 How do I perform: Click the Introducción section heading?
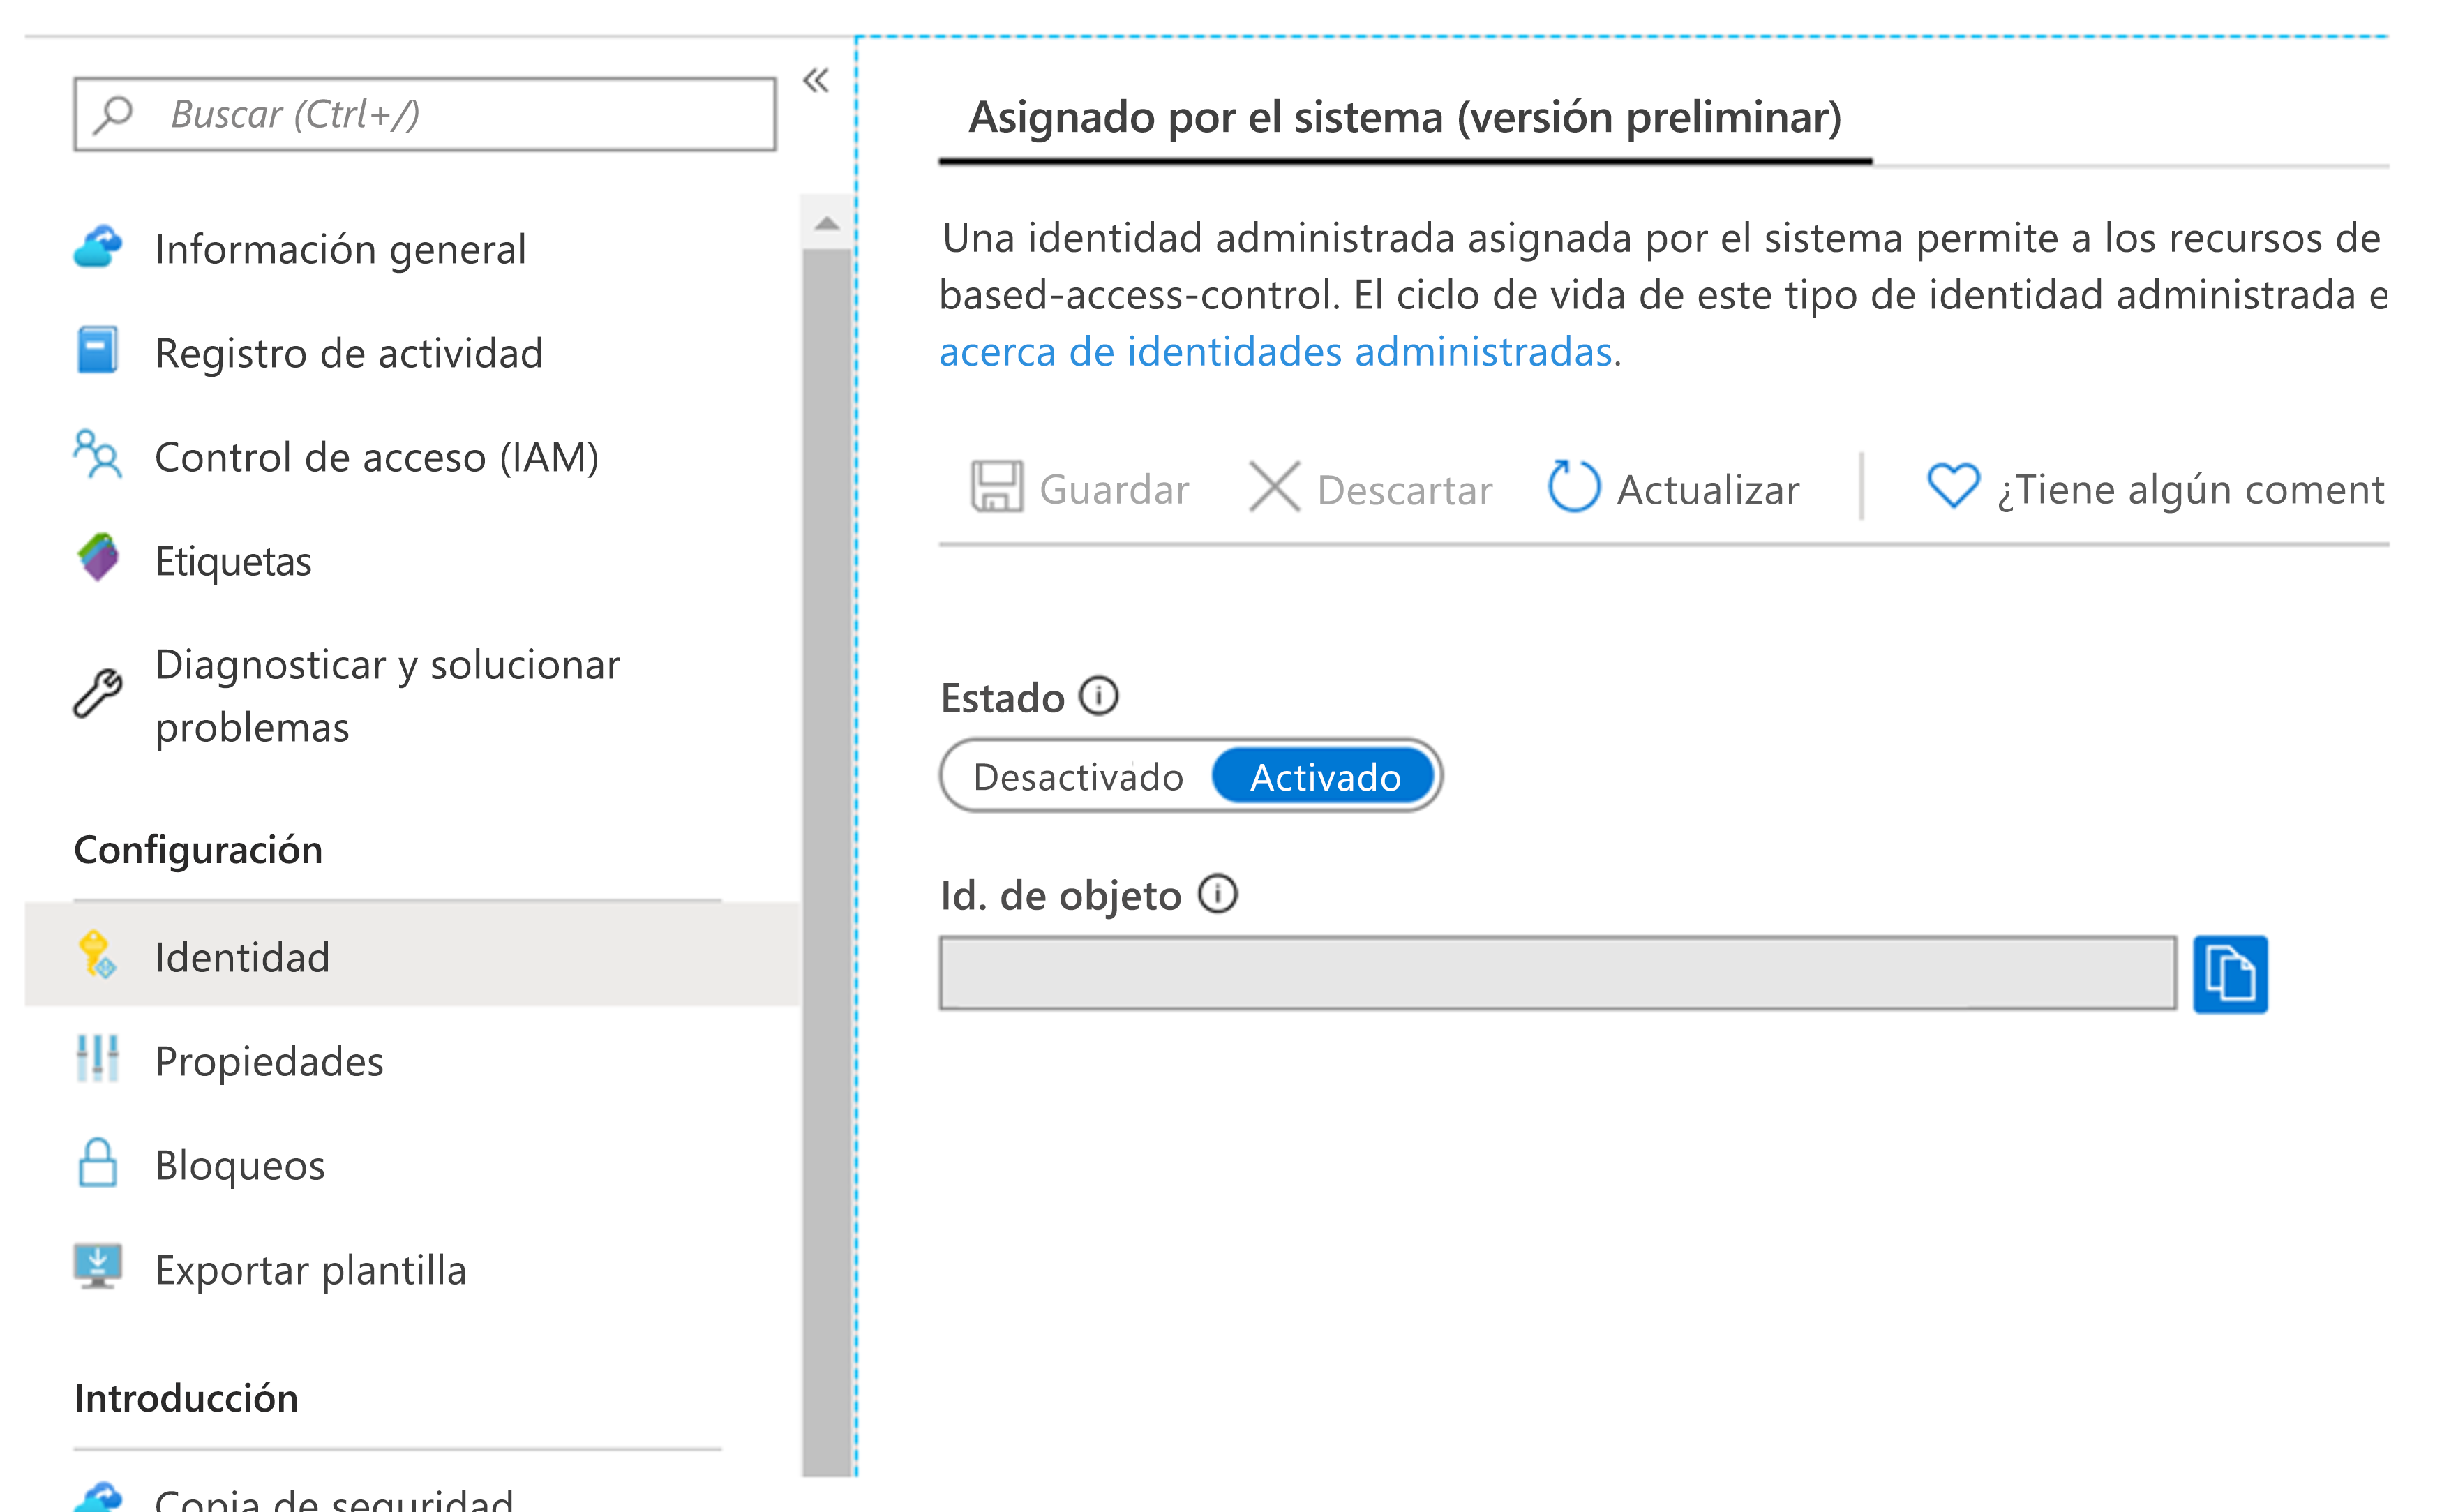(186, 1398)
